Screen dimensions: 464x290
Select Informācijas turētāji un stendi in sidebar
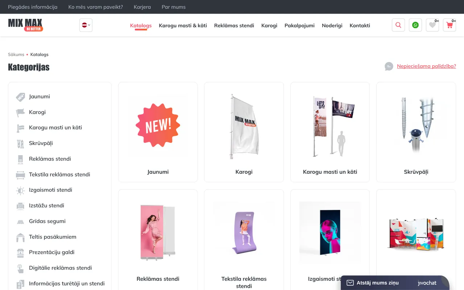67,283
